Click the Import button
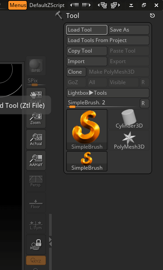 87,61
